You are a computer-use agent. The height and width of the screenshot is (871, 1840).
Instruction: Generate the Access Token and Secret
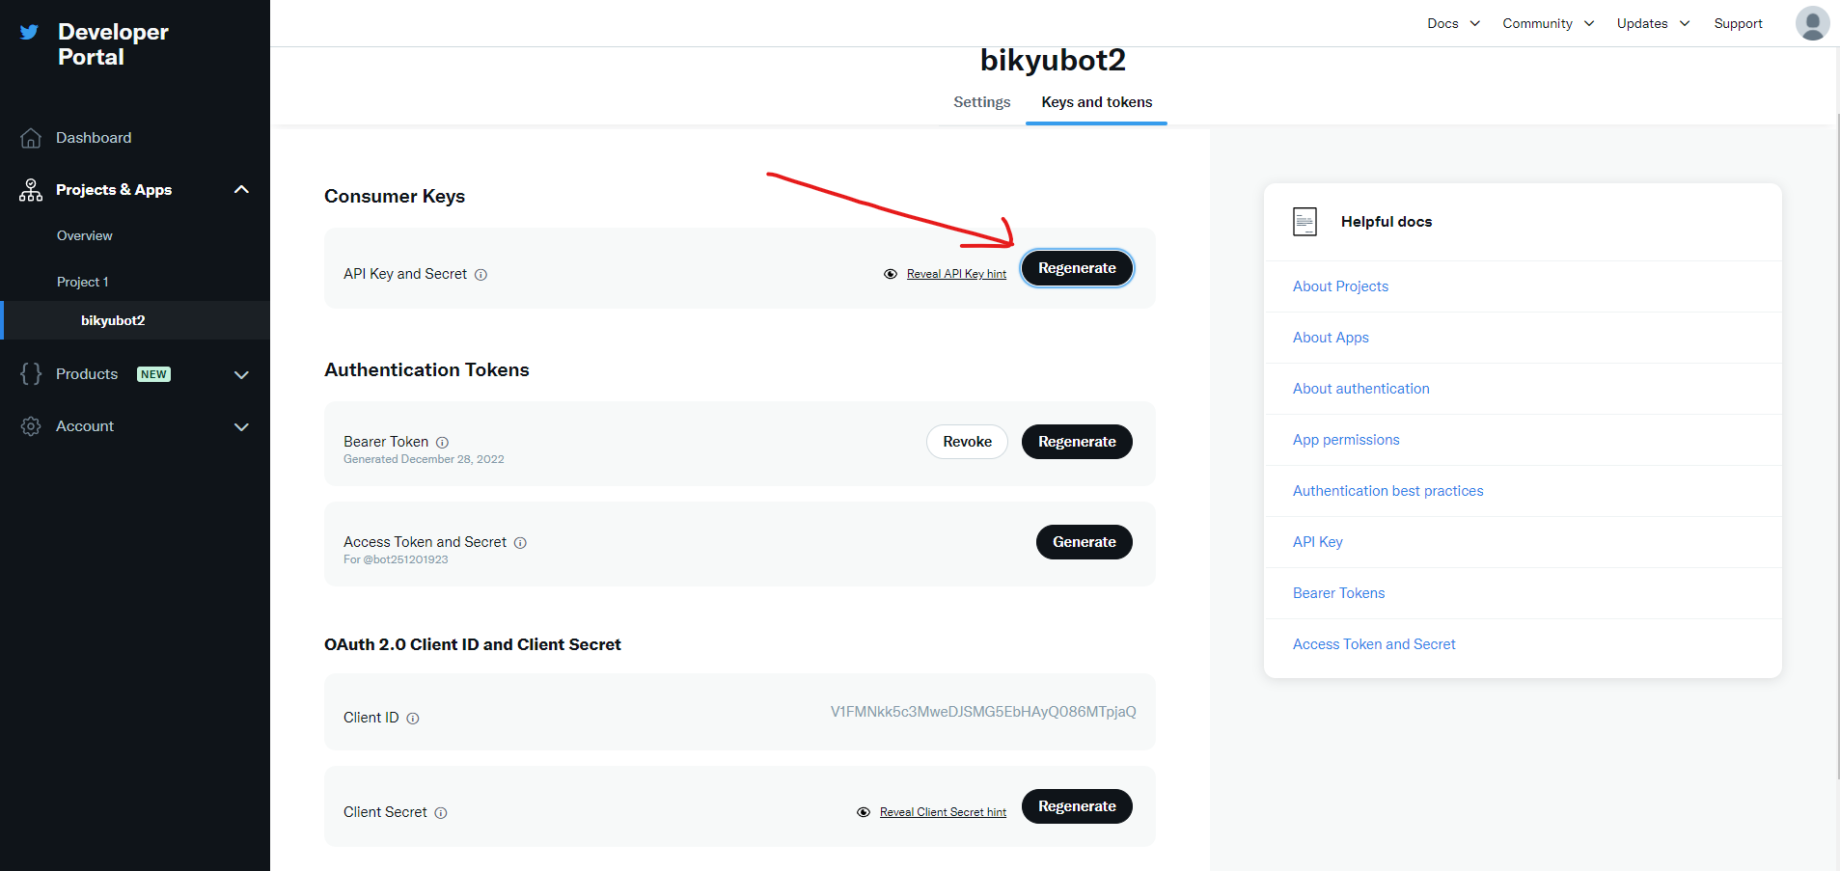pos(1084,542)
